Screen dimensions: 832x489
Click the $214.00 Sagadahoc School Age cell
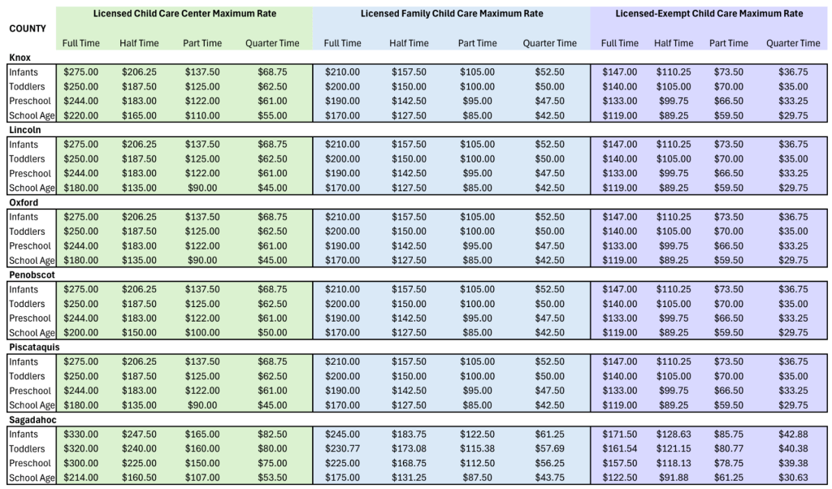[x=80, y=478]
